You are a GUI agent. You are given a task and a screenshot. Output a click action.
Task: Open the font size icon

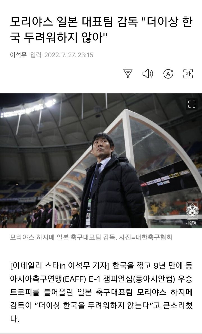(x=188, y=74)
